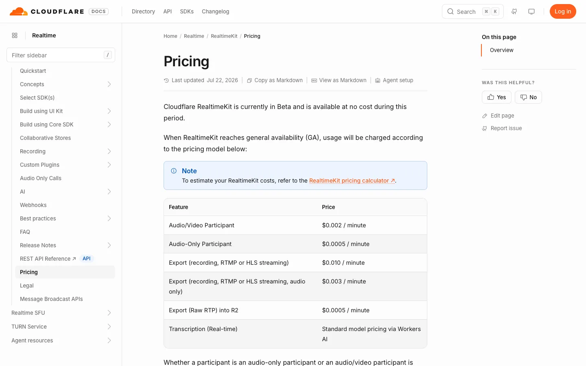The width and height of the screenshot is (586, 366).
Task: Open the Changelog header link
Action: point(215,11)
